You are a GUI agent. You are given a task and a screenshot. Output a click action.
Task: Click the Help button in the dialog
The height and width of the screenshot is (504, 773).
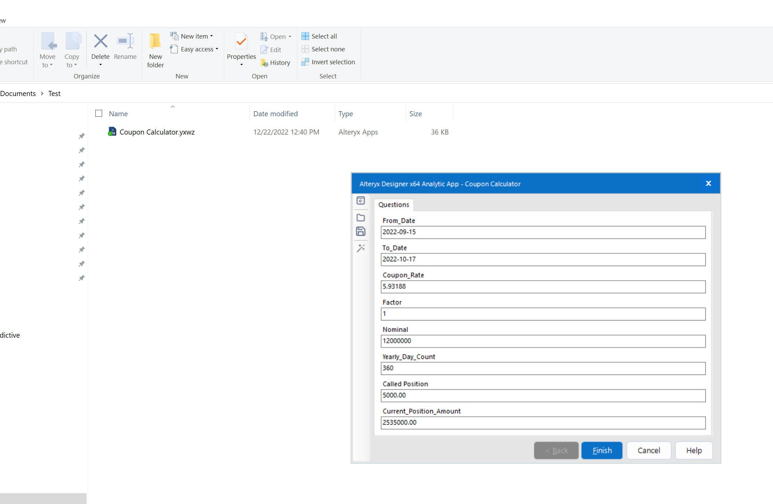click(x=694, y=450)
